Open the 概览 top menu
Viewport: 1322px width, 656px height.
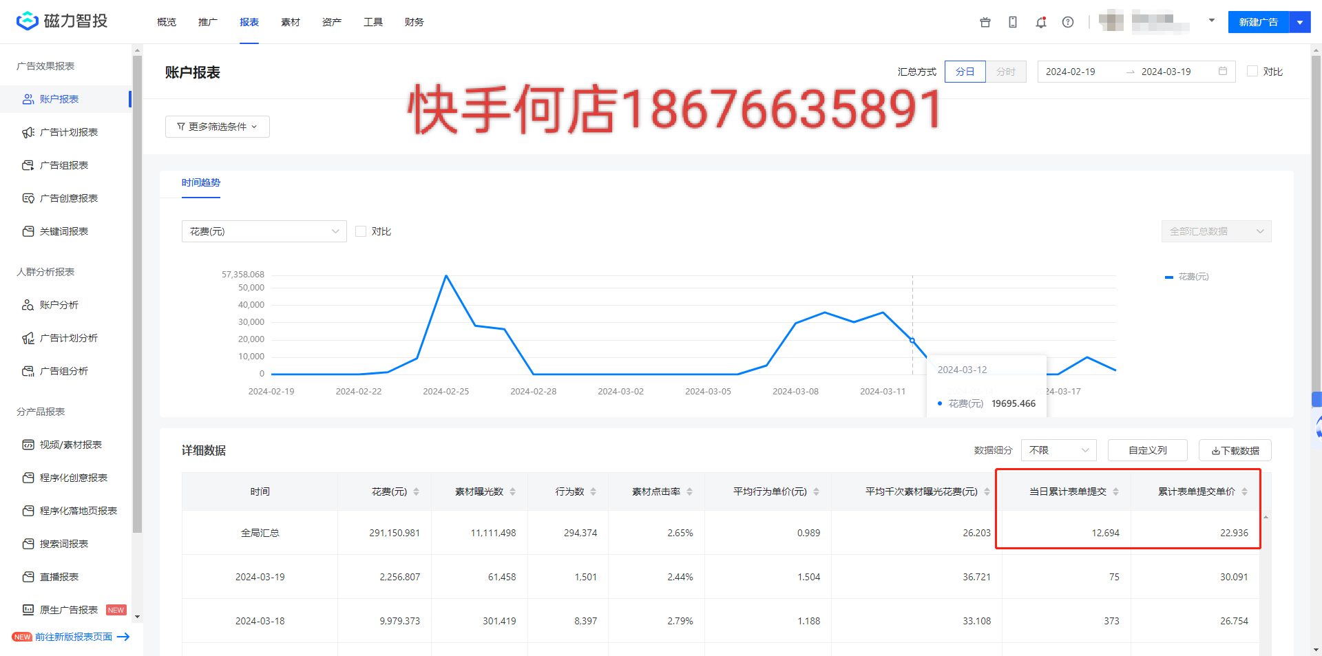coord(167,22)
